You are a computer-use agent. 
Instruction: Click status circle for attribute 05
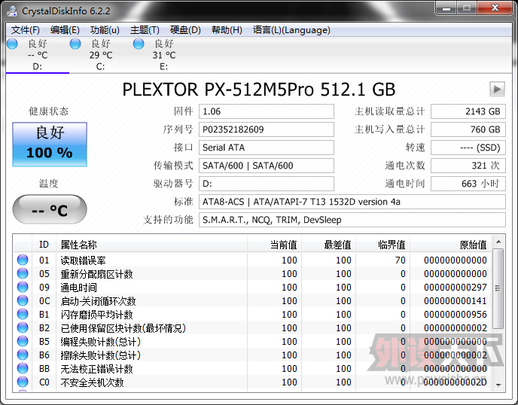tap(23, 273)
